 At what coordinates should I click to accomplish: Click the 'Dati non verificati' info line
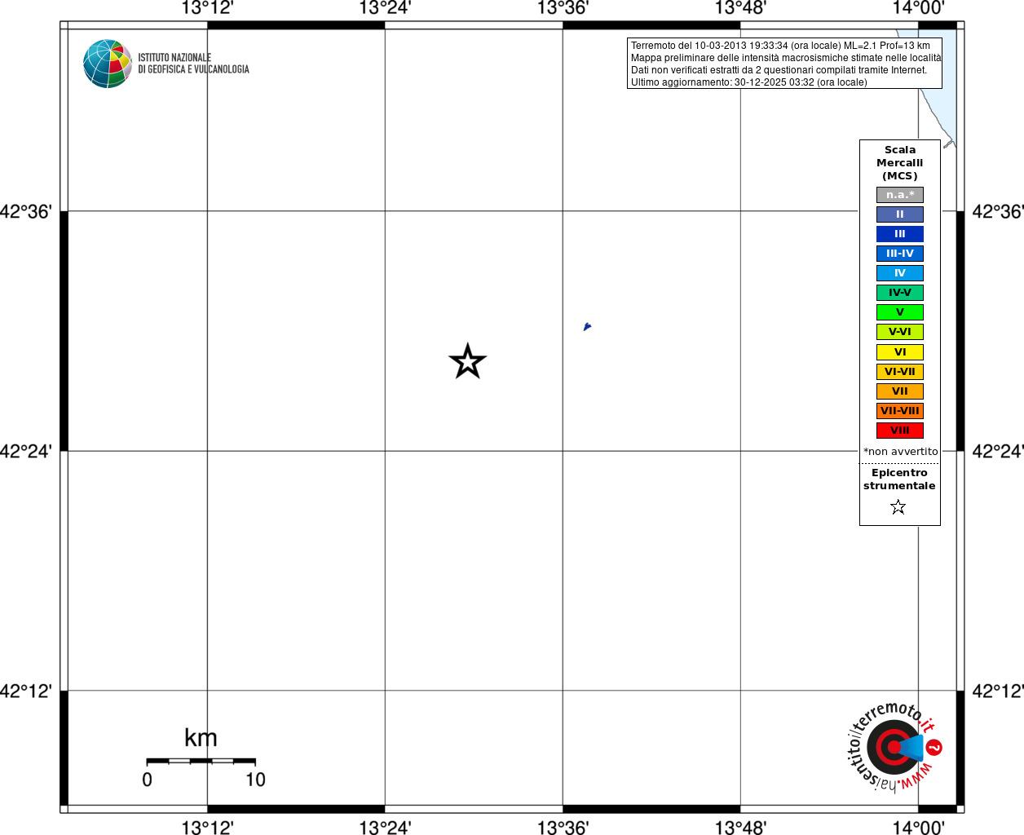[779, 70]
